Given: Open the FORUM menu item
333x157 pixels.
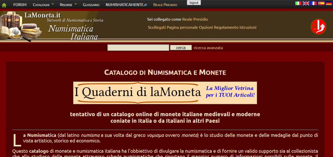Looking at the screenshot, I should pyautogui.click(x=20, y=5).
